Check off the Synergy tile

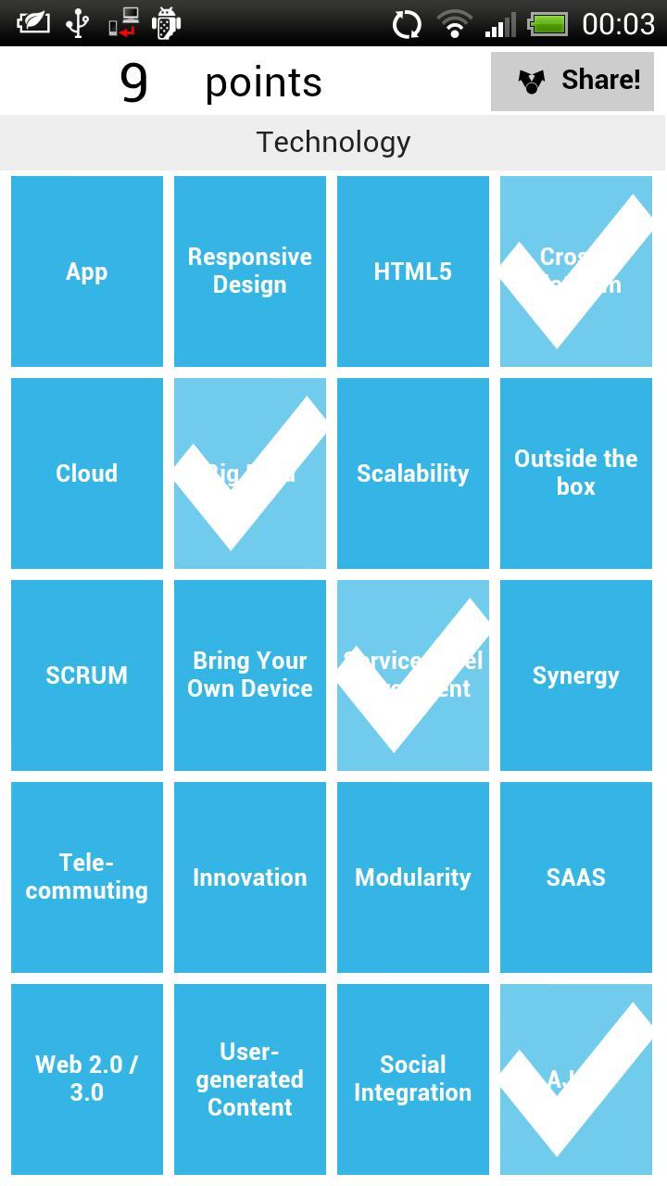tap(575, 675)
